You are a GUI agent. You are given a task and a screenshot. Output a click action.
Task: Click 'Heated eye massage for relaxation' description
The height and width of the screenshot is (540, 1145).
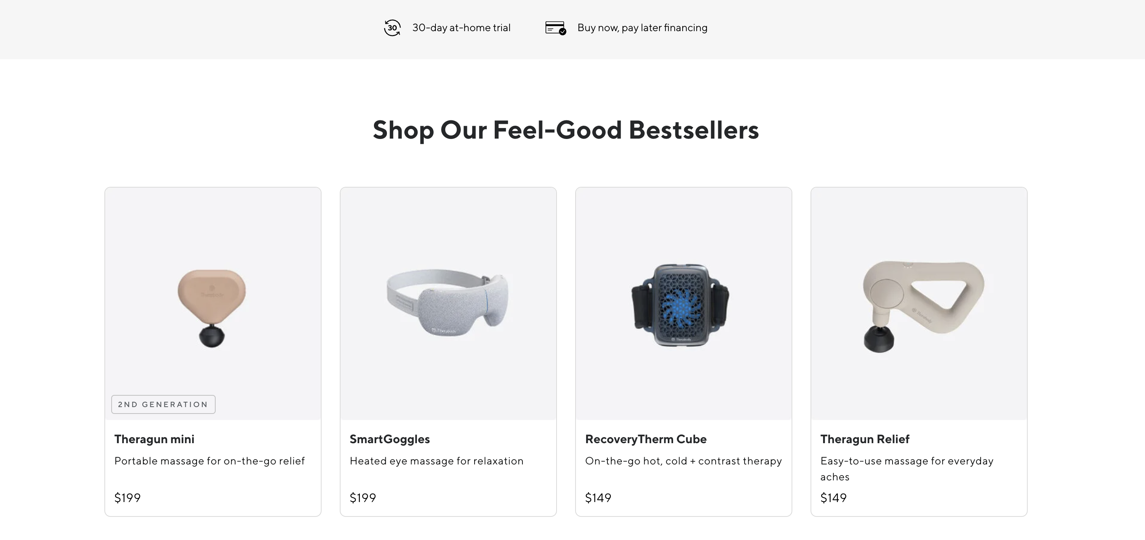437,461
